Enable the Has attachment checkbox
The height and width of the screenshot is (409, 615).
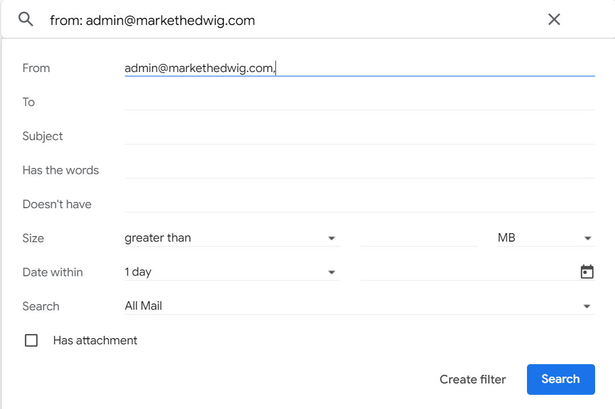(x=31, y=340)
